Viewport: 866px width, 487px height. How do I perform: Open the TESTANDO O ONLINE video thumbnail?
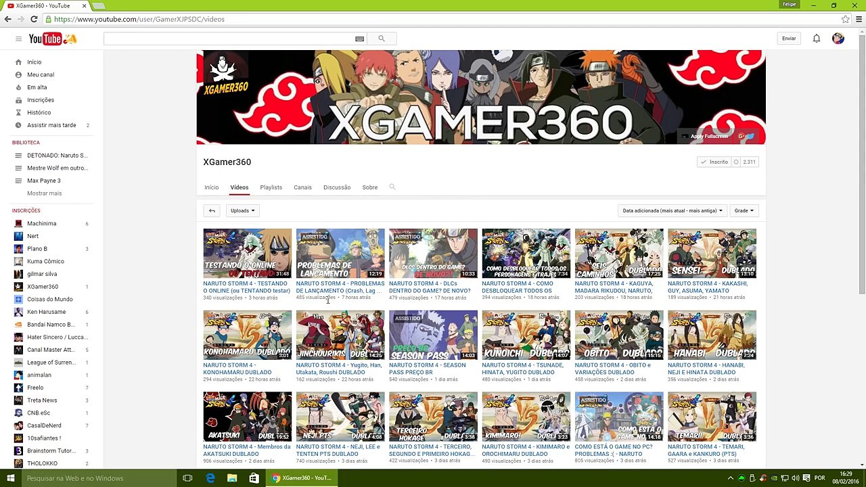pos(248,254)
